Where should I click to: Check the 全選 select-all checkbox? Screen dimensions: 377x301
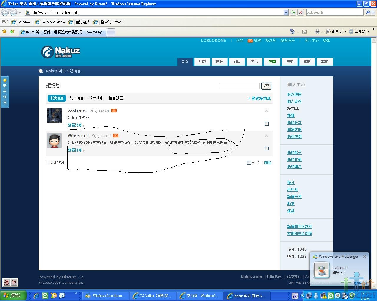(x=249, y=163)
